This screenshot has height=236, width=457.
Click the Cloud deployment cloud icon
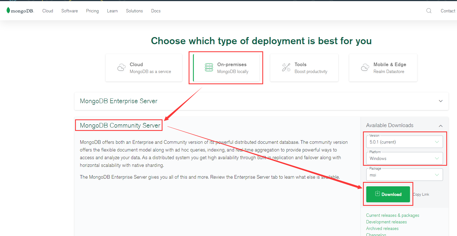tap(121, 68)
